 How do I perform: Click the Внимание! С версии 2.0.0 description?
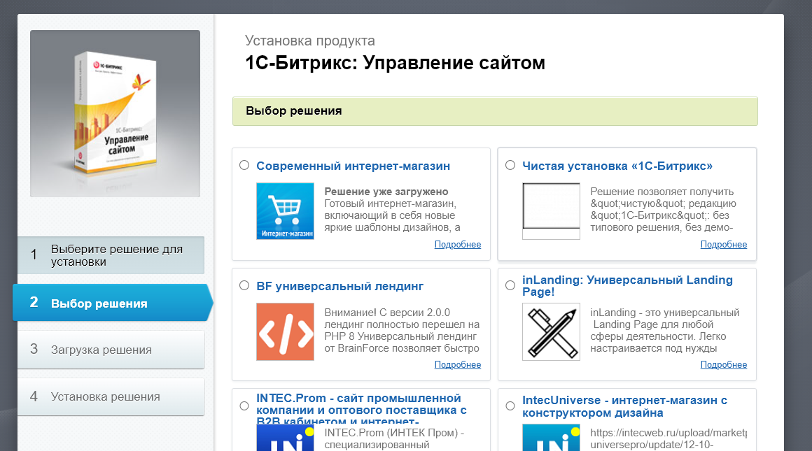coord(402,331)
